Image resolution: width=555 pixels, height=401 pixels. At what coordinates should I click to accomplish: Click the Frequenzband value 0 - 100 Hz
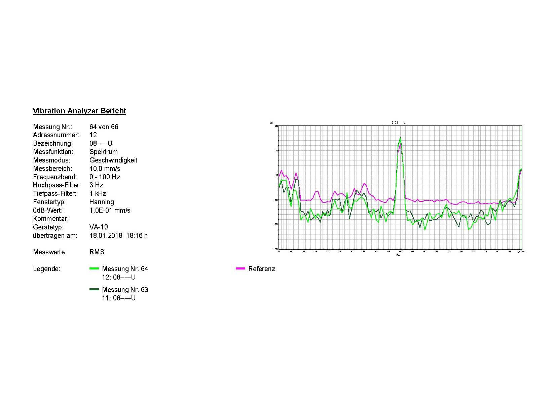tap(105, 177)
